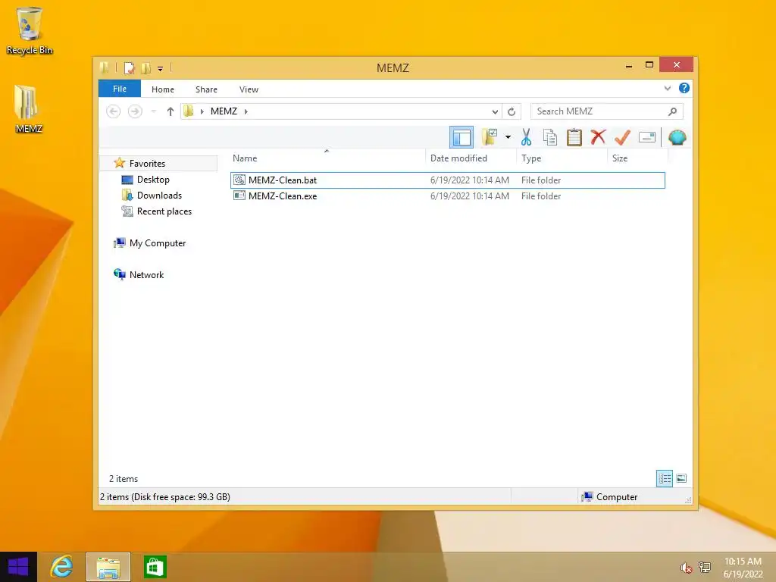Open the recent locations dropdown

point(153,111)
